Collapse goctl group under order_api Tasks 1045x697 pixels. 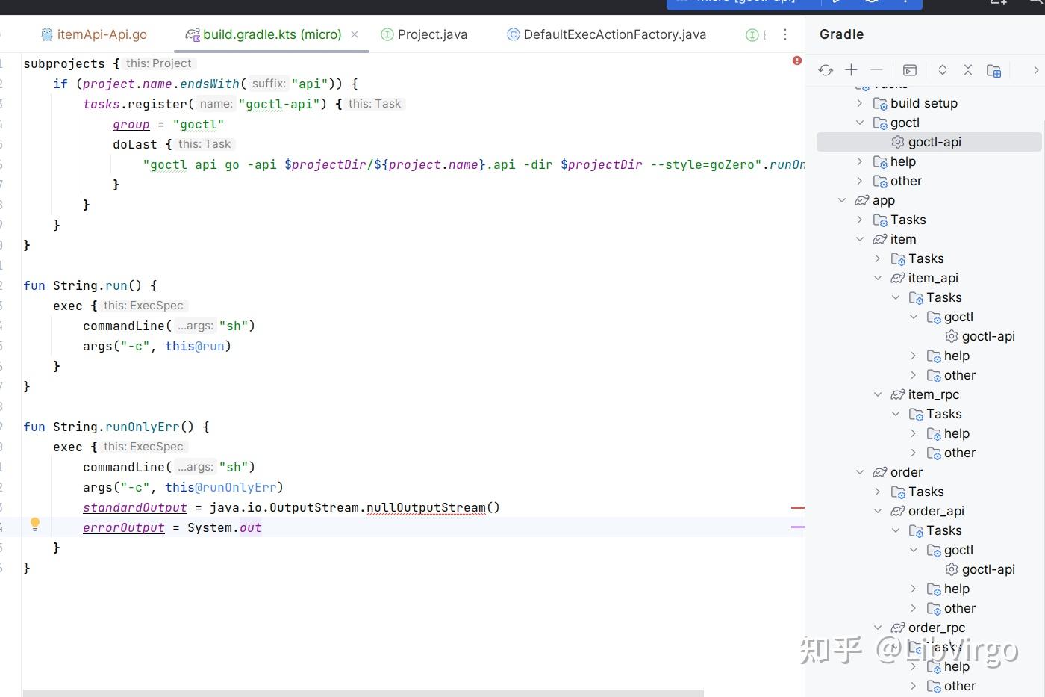pyautogui.click(x=914, y=550)
